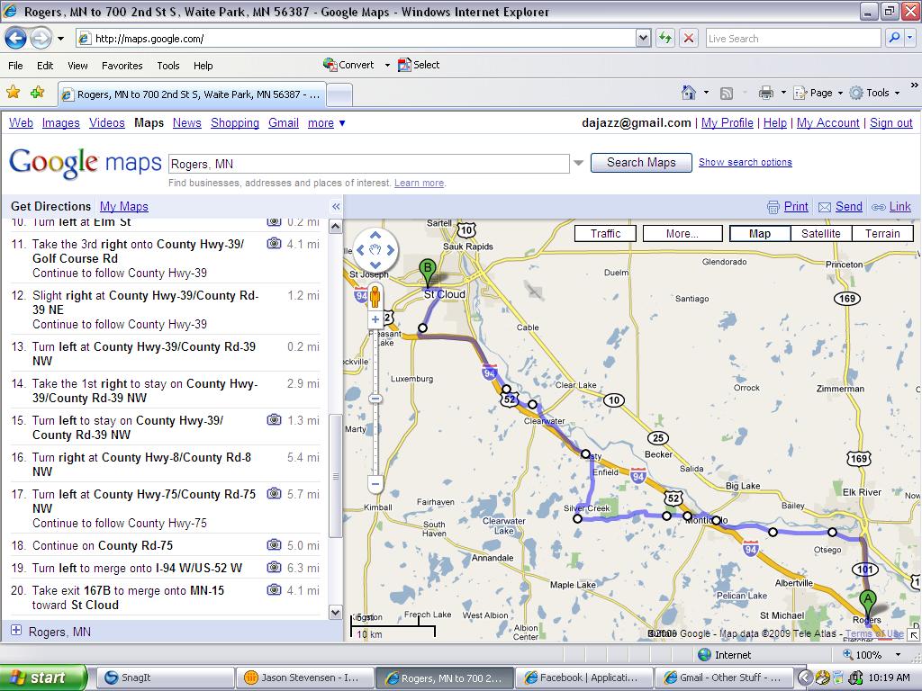This screenshot has height=691, width=922.
Task: Switch to Map view
Action: pyautogui.click(x=759, y=233)
